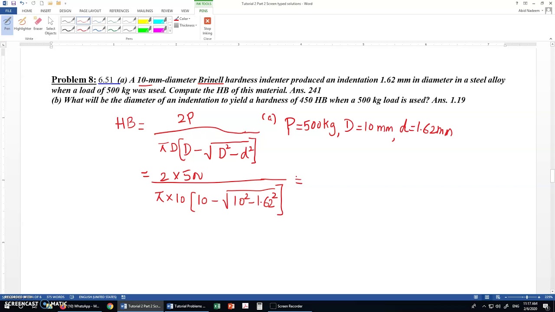The height and width of the screenshot is (312, 555).
Task: Click the macro recording status bar icon
Action: 123,297
